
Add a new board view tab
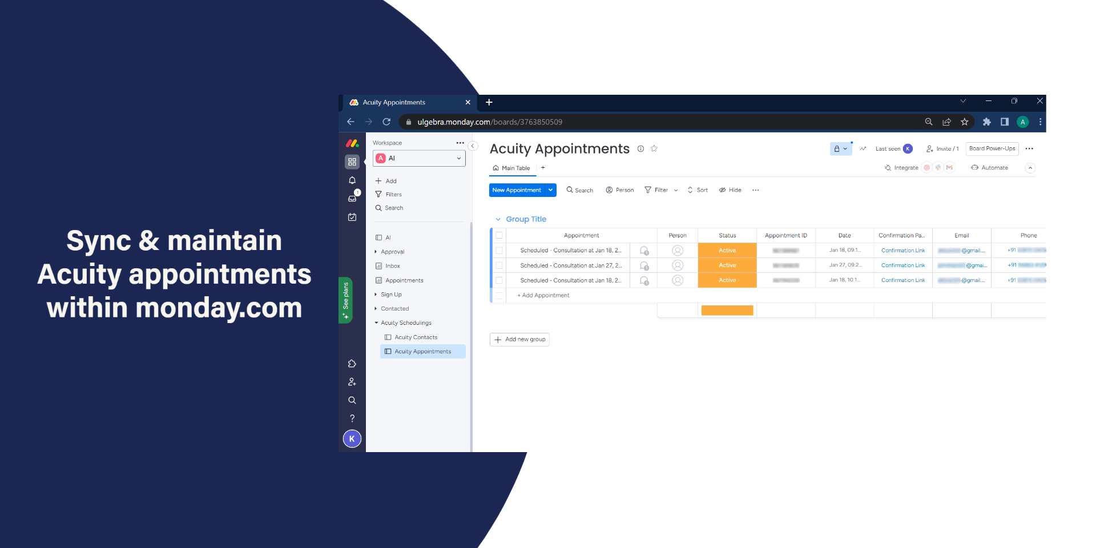point(543,168)
